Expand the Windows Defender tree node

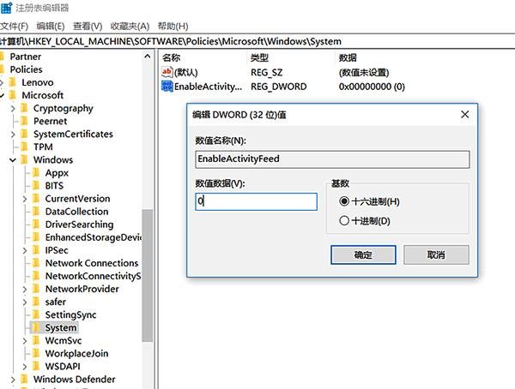point(13,380)
